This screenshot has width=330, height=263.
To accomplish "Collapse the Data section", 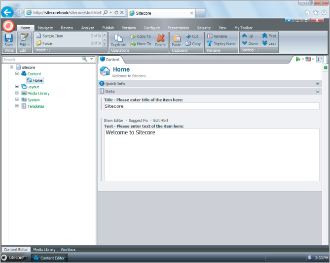I will click(x=318, y=91).
